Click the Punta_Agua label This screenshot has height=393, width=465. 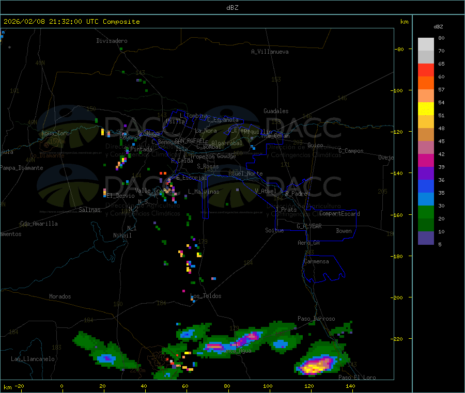(236, 351)
